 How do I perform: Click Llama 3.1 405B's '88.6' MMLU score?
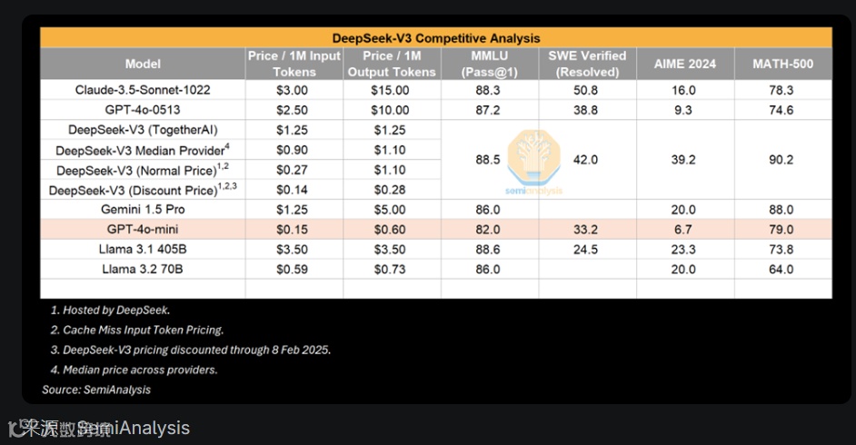pos(487,249)
